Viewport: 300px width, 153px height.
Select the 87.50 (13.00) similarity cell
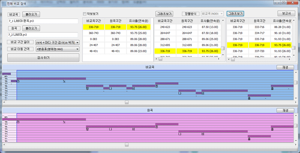click(210, 27)
